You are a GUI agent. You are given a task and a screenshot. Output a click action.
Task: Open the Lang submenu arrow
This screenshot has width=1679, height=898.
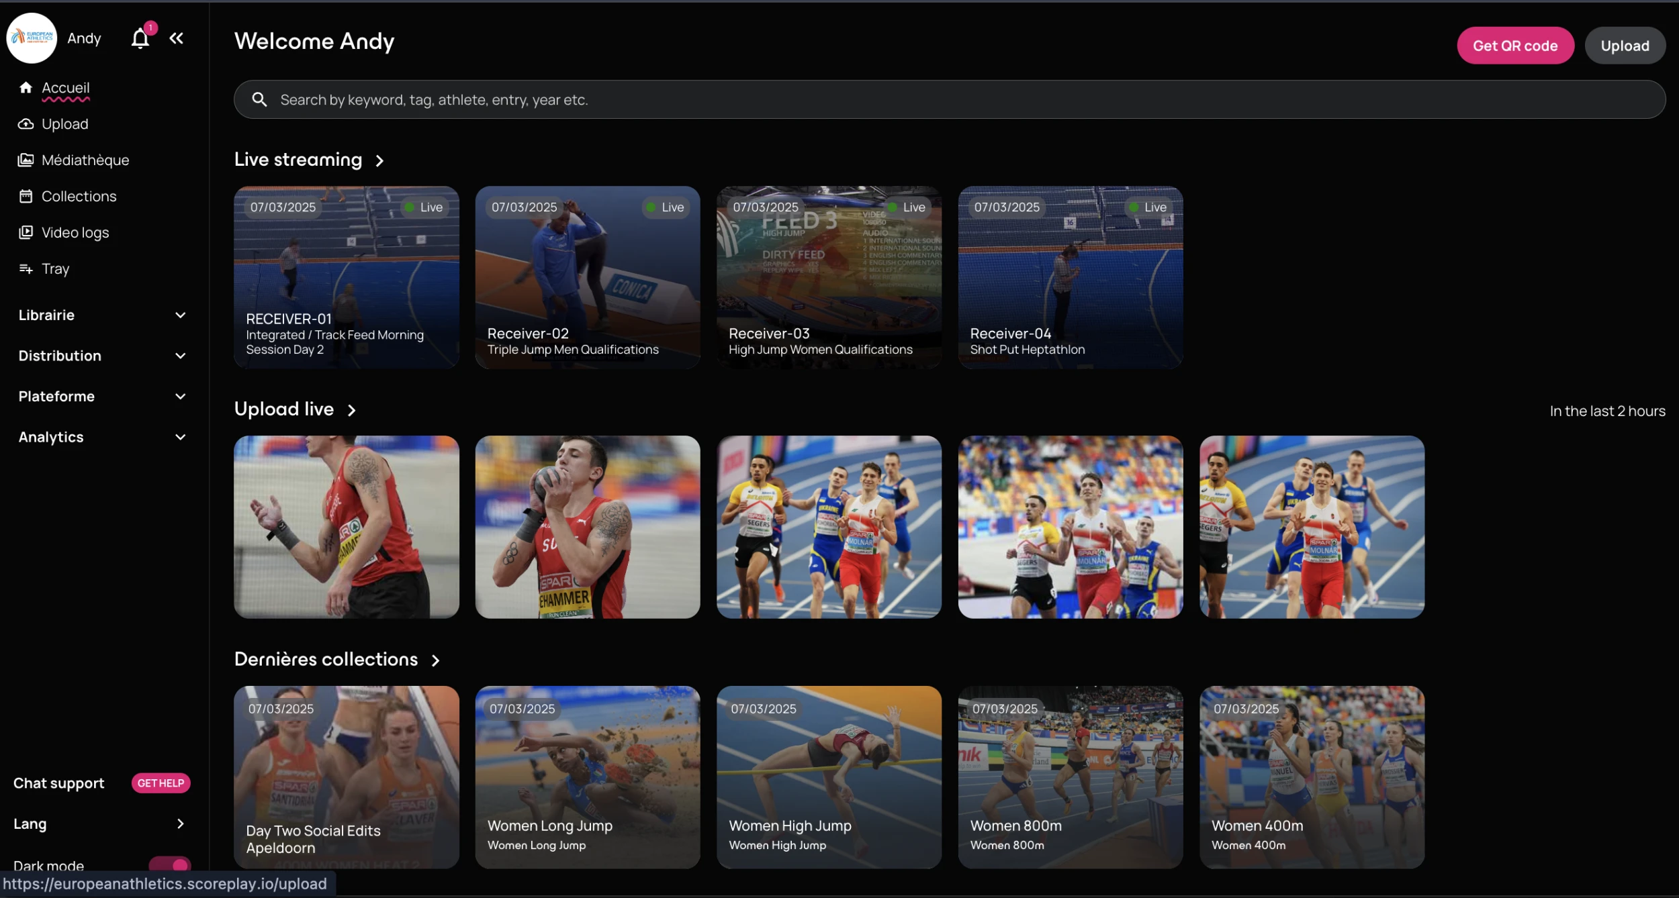(180, 824)
